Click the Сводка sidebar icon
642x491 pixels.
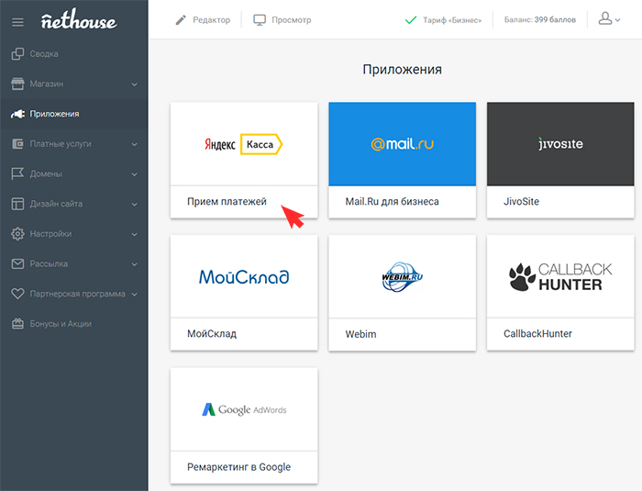pyautogui.click(x=17, y=54)
